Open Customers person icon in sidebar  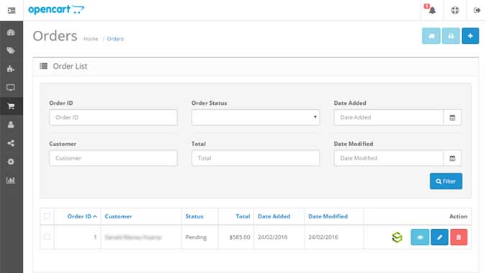(x=11, y=124)
